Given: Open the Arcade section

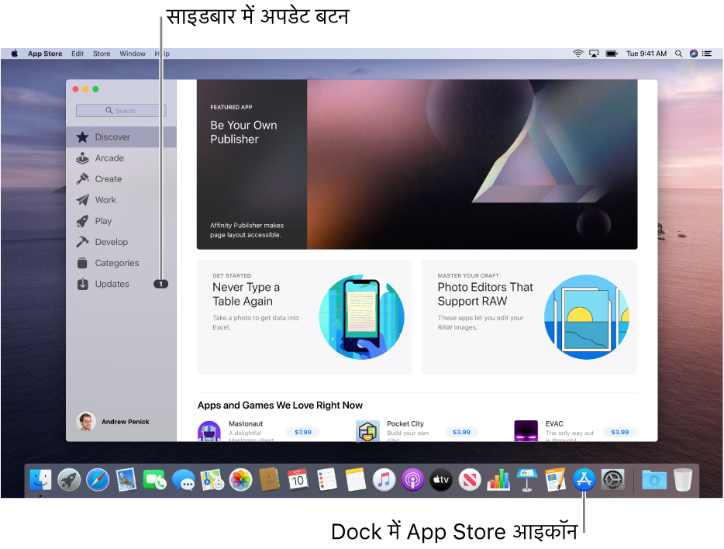Looking at the screenshot, I should [x=121, y=158].
